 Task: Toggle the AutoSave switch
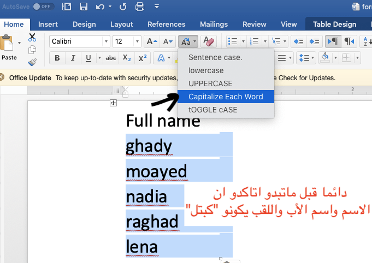pos(44,7)
